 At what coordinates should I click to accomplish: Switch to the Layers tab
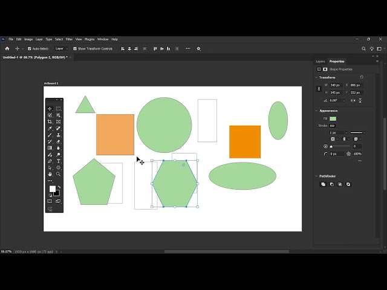[320, 62]
